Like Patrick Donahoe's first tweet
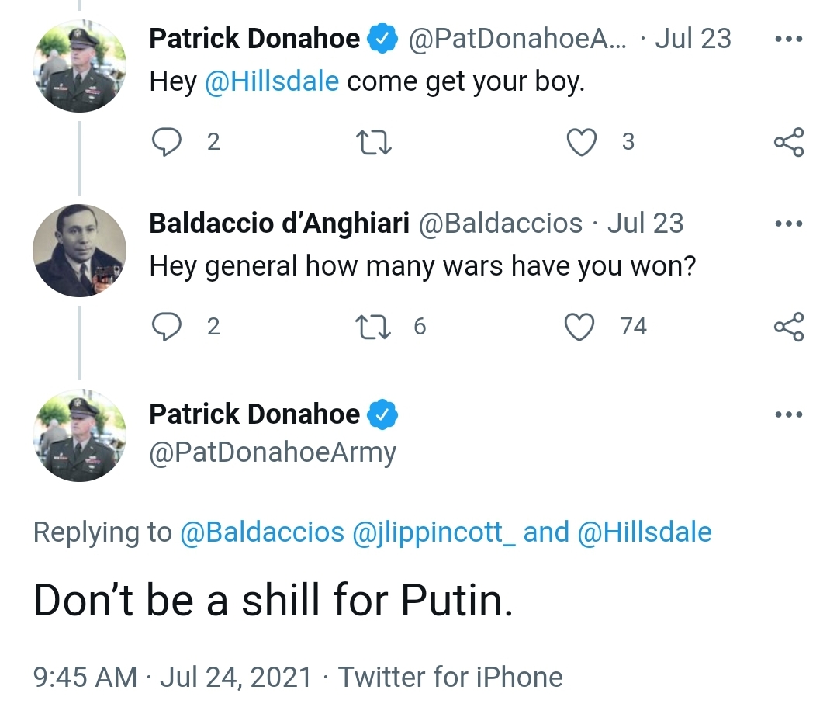Image resolution: width=837 pixels, height=714 pixels. pos(581,142)
